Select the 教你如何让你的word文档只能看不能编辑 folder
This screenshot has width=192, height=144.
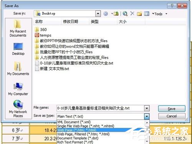pyautogui.click(x=72, y=46)
